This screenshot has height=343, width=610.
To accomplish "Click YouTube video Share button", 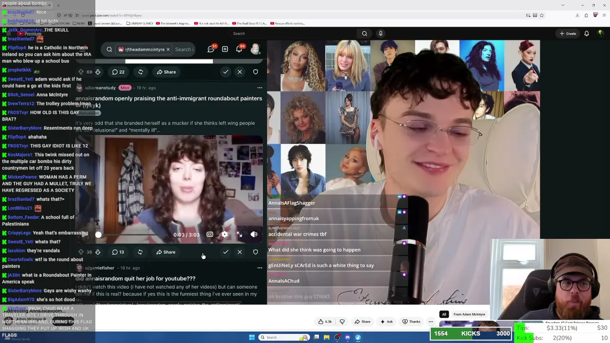I will tap(363, 322).
